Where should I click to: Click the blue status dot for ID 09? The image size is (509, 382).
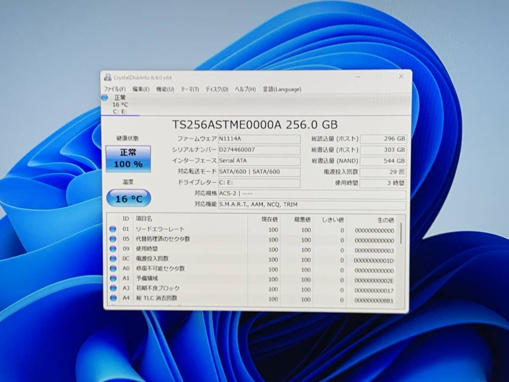point(113,249)
